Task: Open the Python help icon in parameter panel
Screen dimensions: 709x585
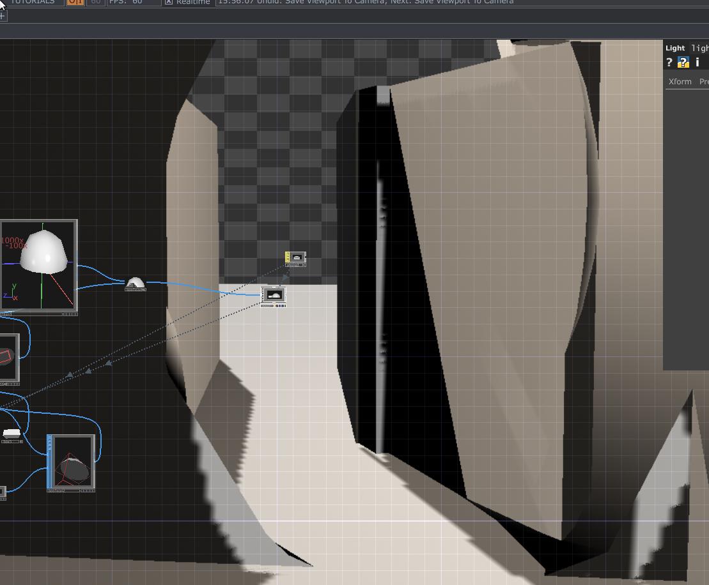Action: (683, 63)
